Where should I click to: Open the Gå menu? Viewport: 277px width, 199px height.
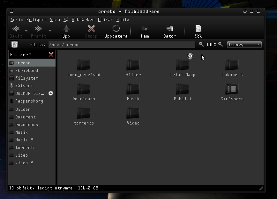click(66, 19)
